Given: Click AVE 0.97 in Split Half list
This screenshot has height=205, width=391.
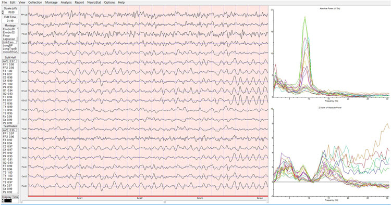Looking at the screenshot, I should click(x=9, y=61).
